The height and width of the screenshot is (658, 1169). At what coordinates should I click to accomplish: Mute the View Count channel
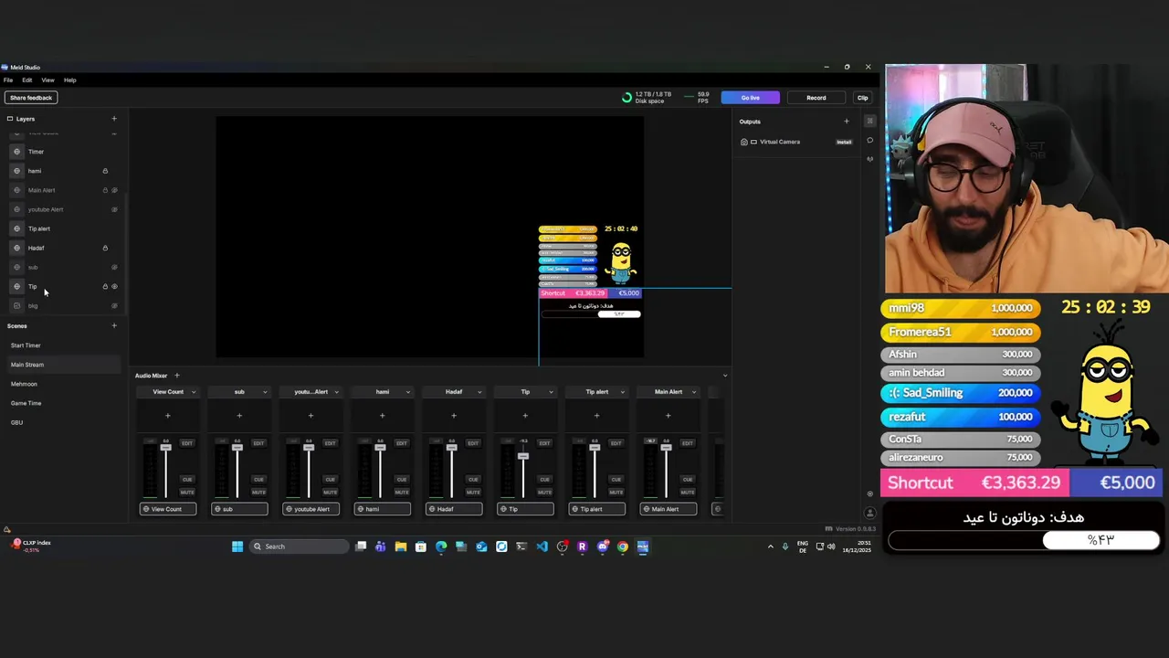pyautogui.click(x=187, y=492)
